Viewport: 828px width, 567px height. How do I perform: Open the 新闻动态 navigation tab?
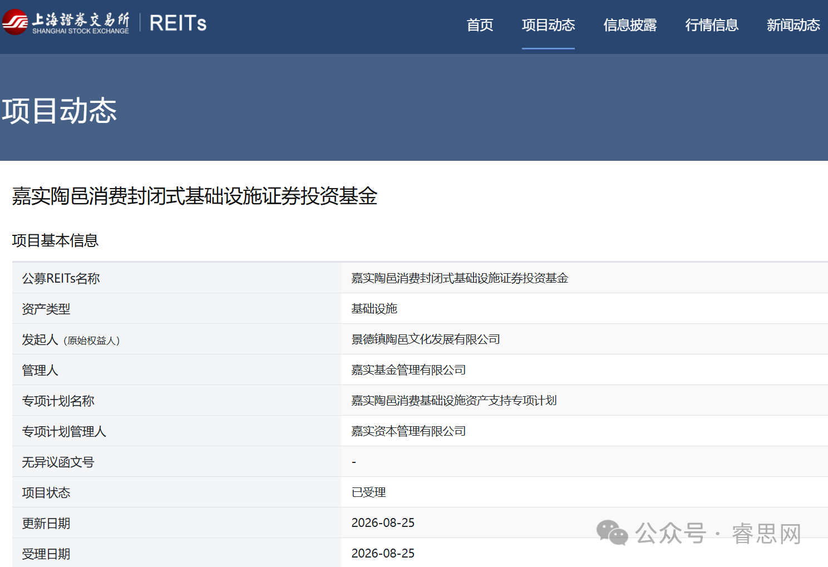(793, 25)
